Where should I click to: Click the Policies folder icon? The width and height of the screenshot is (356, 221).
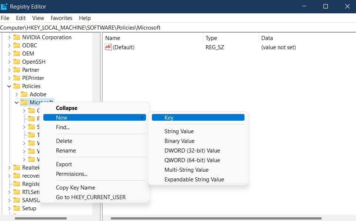17,86
